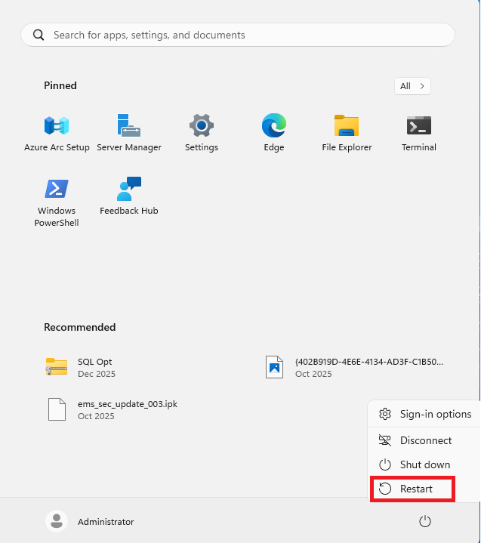Launch Server Manager from pinned apps
This screenshot has width=481, height=543.
[129, 133]
